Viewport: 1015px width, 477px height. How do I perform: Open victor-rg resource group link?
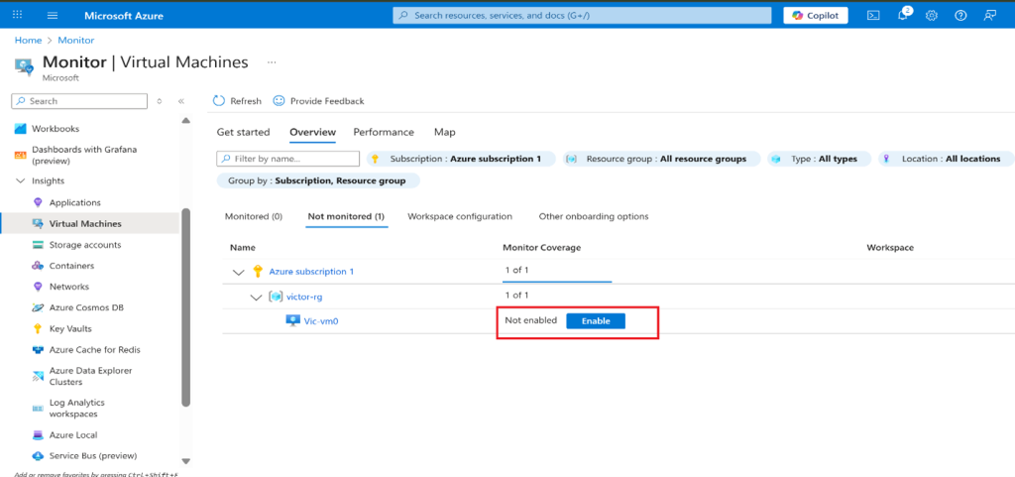[304, 297]
